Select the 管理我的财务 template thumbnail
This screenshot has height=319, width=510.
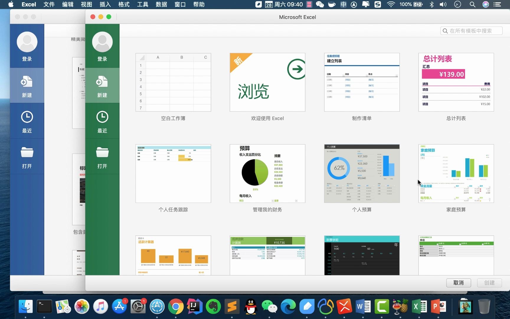click(x=267, y=173)
